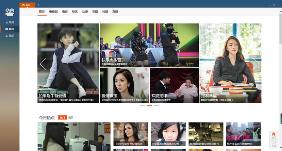This screenshot has height=151, width=282.
Task: Click the 定制幸福 title text
Action: 209,96
